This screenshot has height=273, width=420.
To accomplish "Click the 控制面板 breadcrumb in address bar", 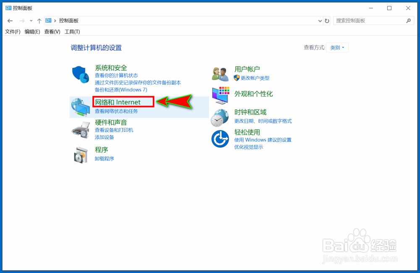I will pos(69,21).
